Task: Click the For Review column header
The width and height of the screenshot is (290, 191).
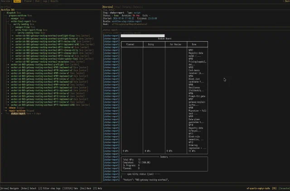Action: [175, 44]
